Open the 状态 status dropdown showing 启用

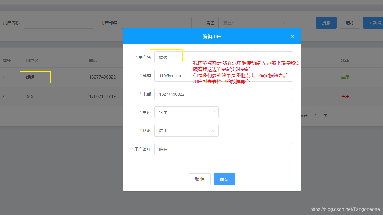[186, 131]
